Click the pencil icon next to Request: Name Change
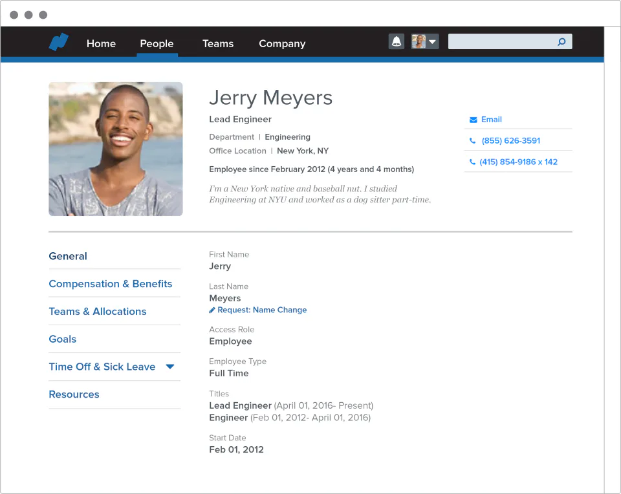 (x=212, y=310)
